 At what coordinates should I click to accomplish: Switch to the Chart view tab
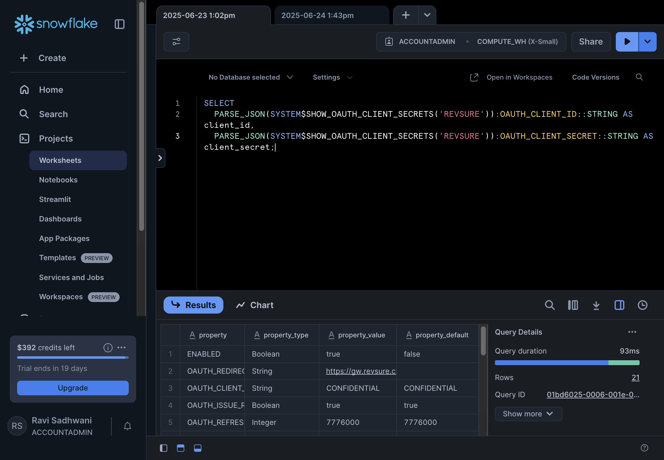coord(255,305)
